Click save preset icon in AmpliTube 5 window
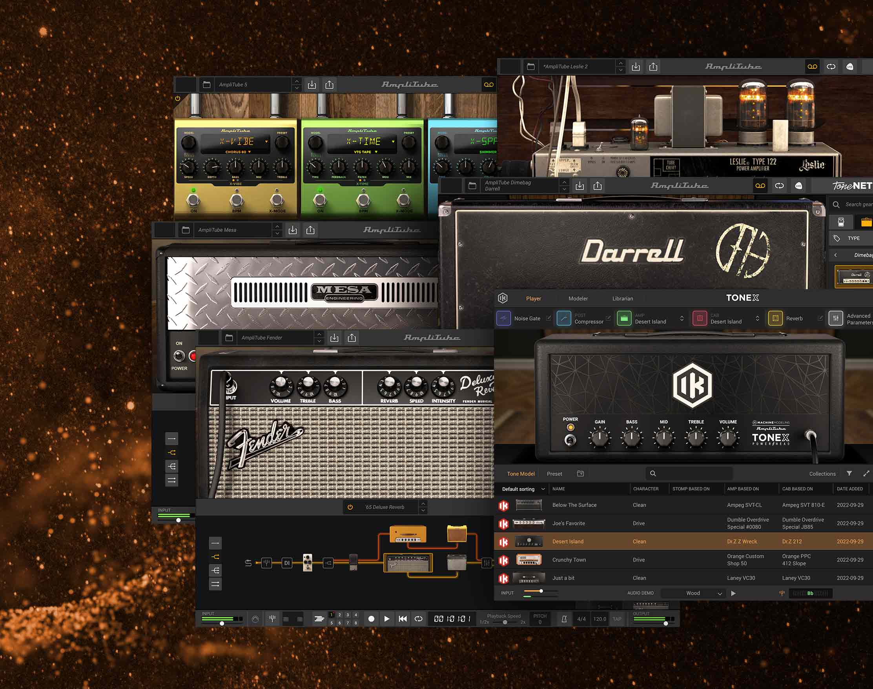The image size is (873, 689). point(312,85)
